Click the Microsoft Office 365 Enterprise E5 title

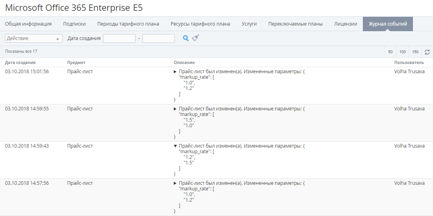[74, 8]
